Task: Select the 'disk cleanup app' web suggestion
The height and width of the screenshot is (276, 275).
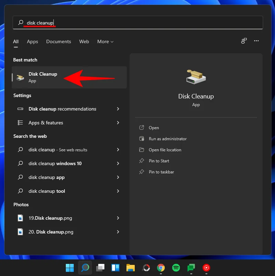Action: [x=69, y=177]
